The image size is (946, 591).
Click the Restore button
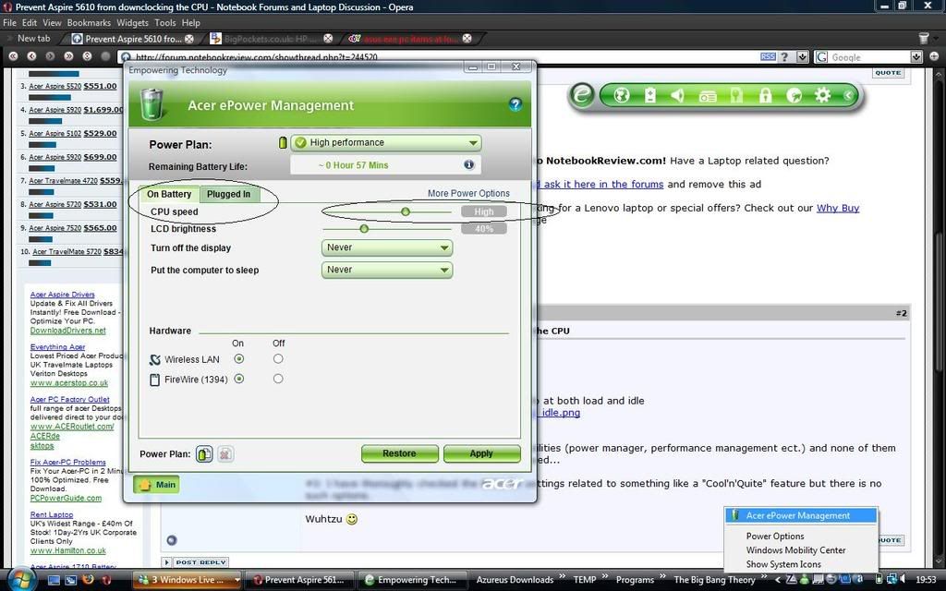pyautogui.click(x=399, y=453)
